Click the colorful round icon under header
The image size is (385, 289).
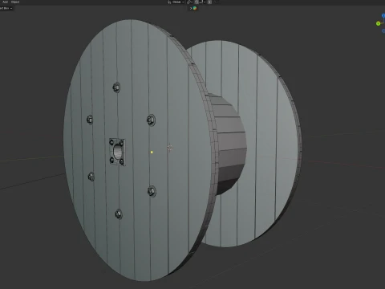click(x=195, y=8)
